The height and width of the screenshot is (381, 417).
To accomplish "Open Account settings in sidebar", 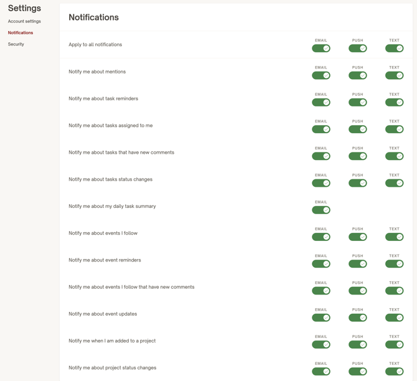I will pyautogui.click(x=24, y=21).
